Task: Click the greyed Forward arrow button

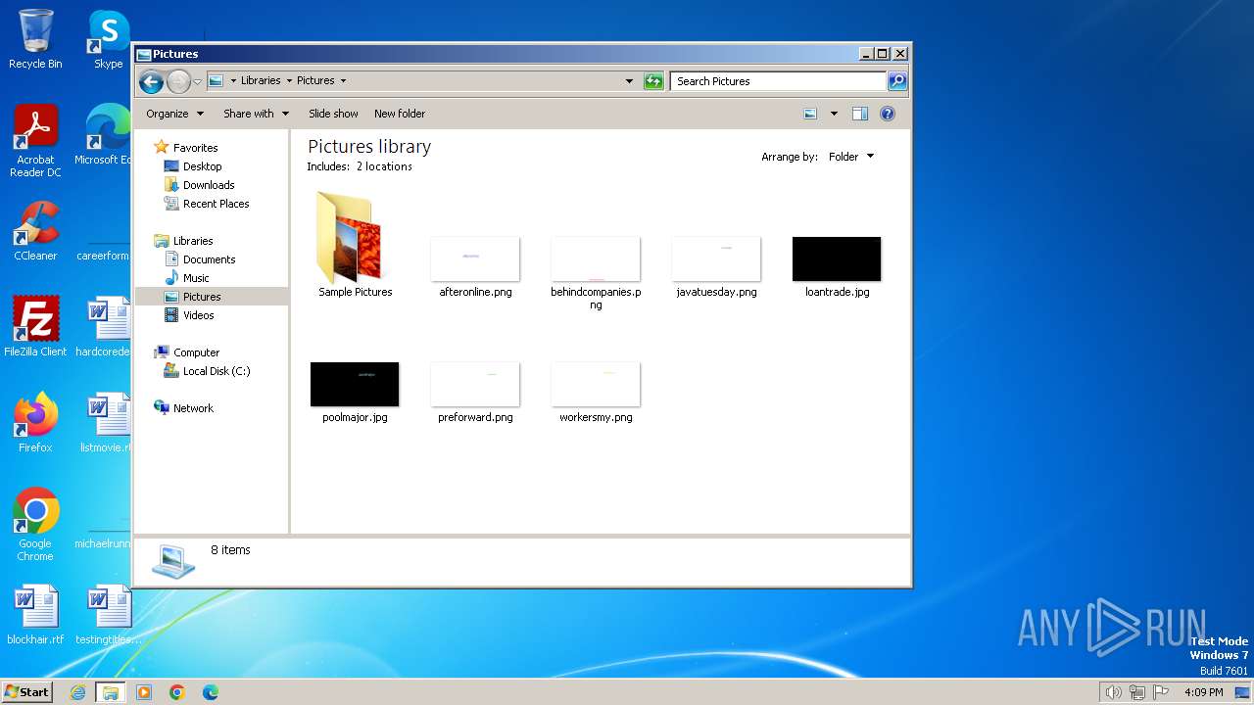Action: [178, 81]
